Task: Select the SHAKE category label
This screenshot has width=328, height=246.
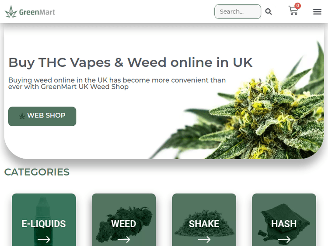Action: click(x=204, y=224)
